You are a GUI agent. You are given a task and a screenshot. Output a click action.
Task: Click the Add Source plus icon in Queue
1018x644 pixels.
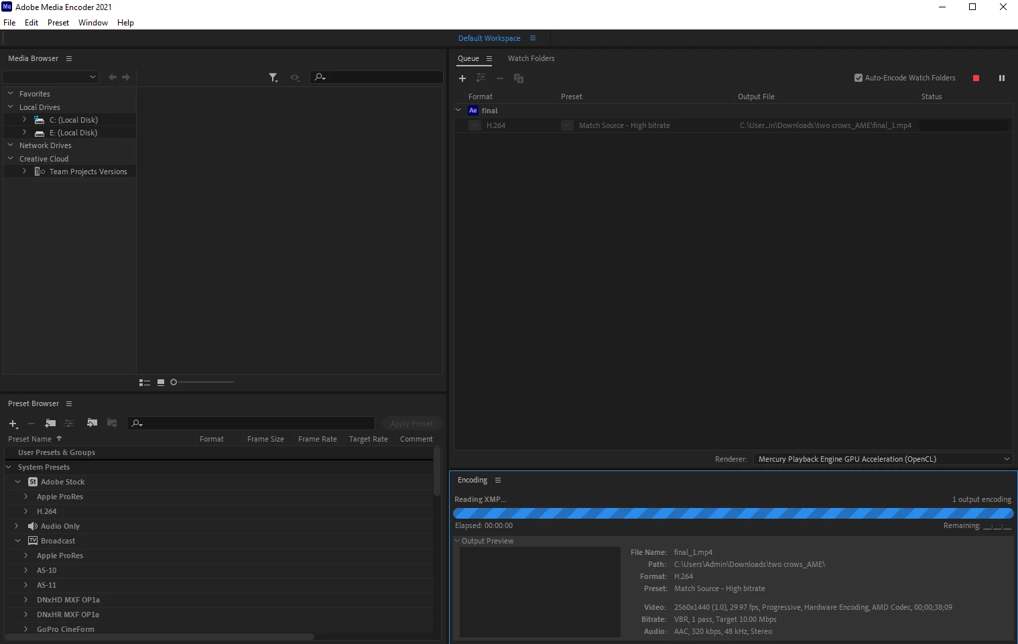coord(462,78)
